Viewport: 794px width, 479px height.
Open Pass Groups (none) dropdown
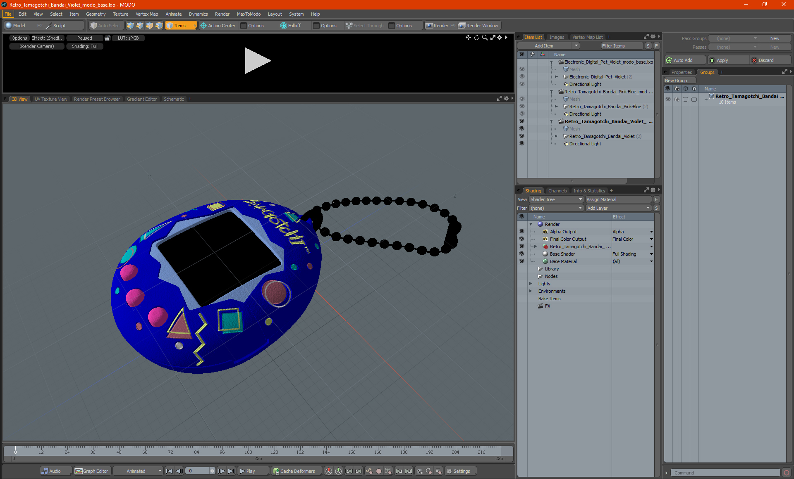coord(733,38)
